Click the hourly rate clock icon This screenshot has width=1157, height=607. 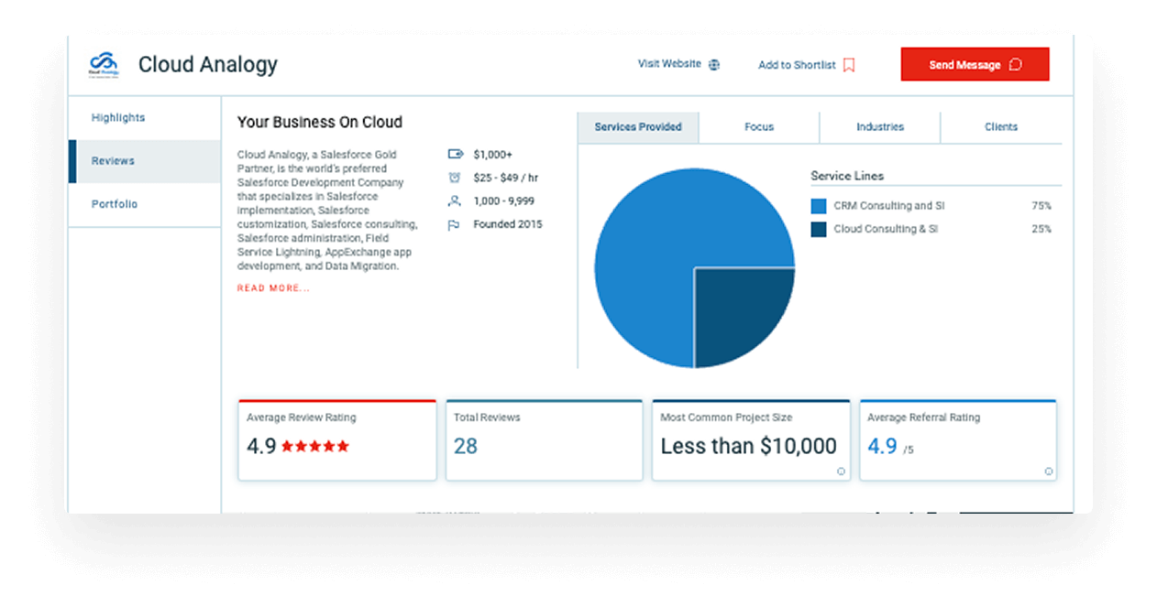tap(455, 178)
